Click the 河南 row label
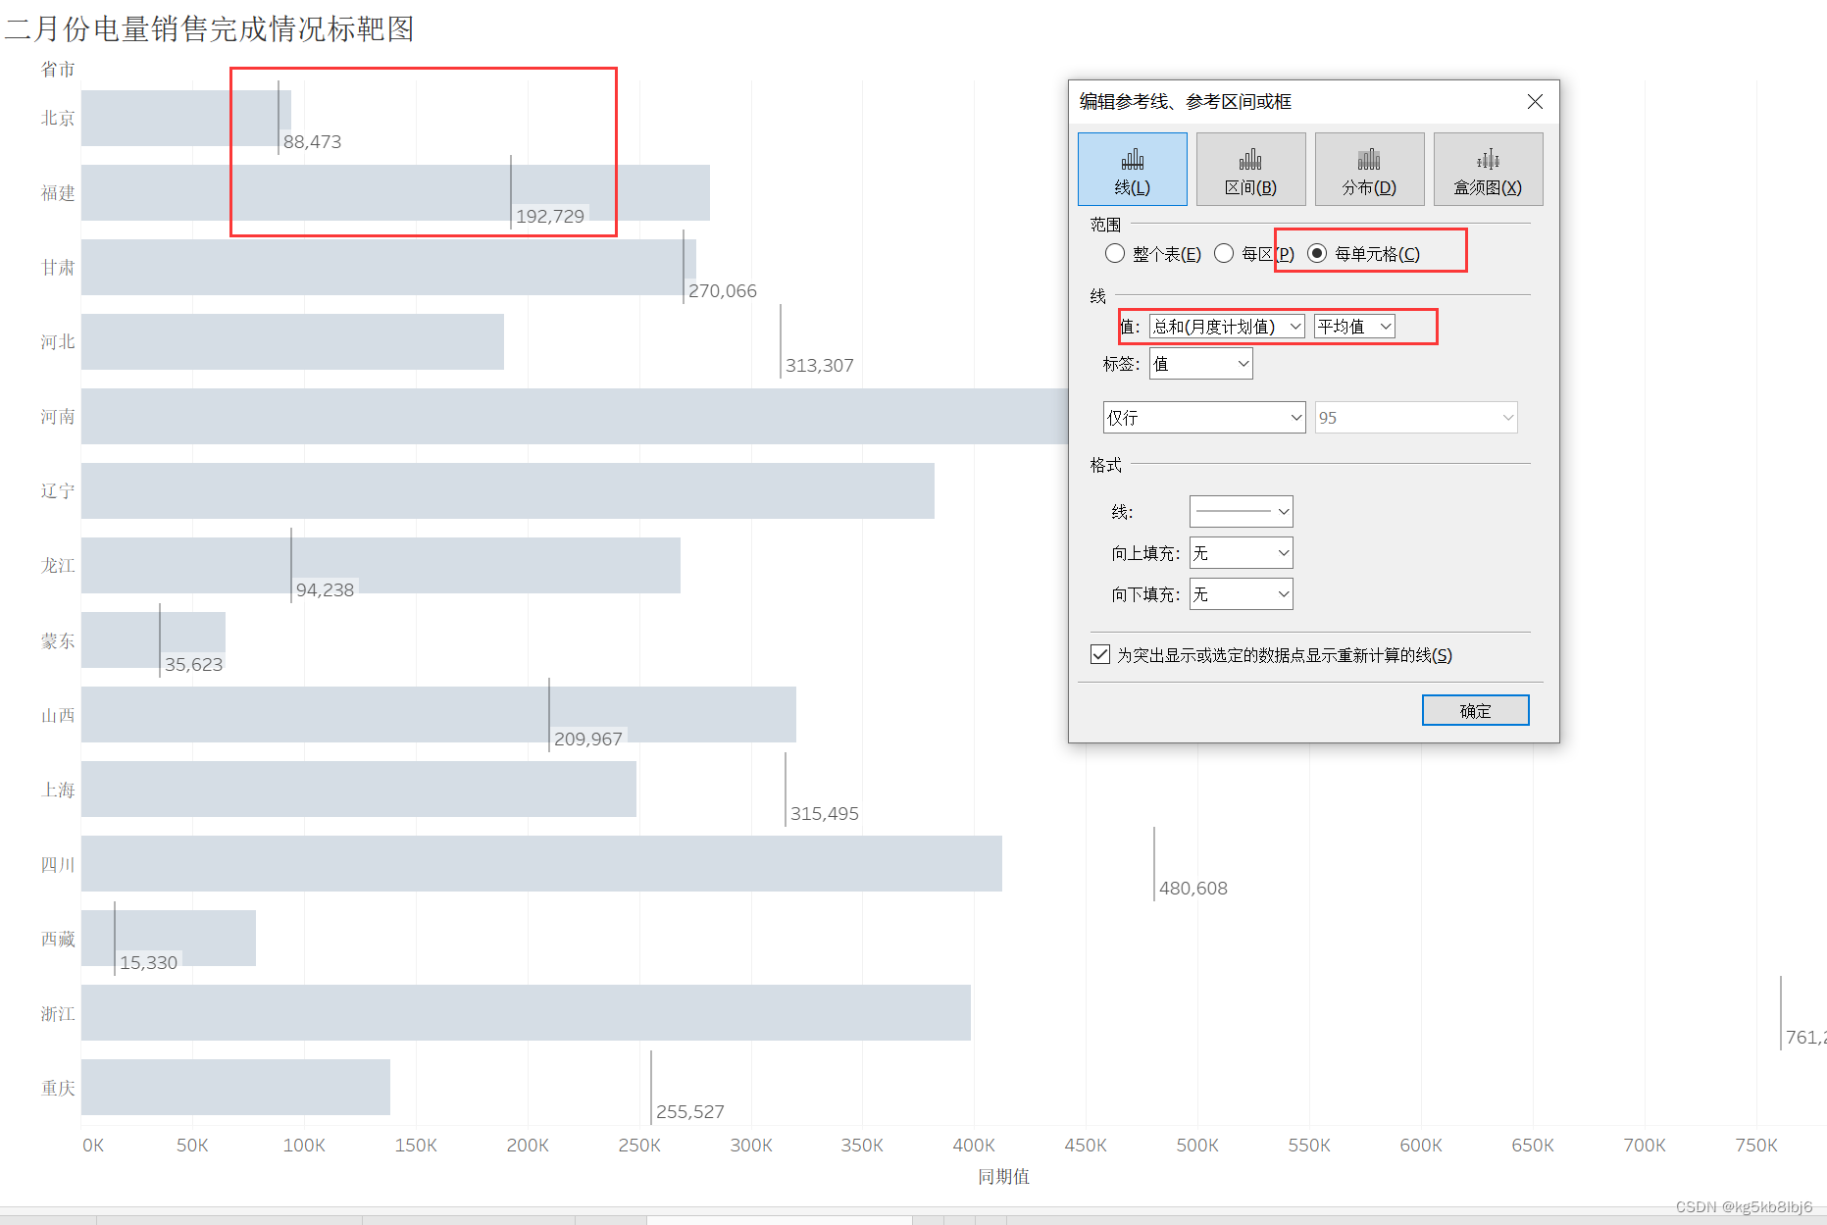1827x1225 pixels. 58,417
